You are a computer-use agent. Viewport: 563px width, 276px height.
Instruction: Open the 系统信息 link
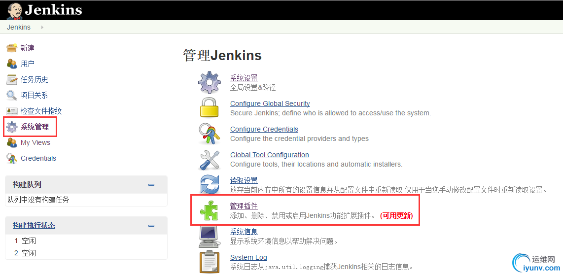tap(244, 232)
